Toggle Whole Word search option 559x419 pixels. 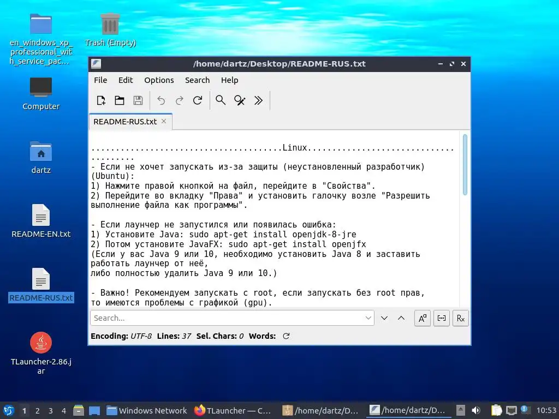441,318
